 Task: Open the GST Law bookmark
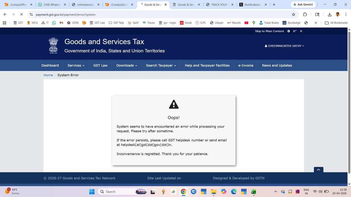[x=97, y=23]
